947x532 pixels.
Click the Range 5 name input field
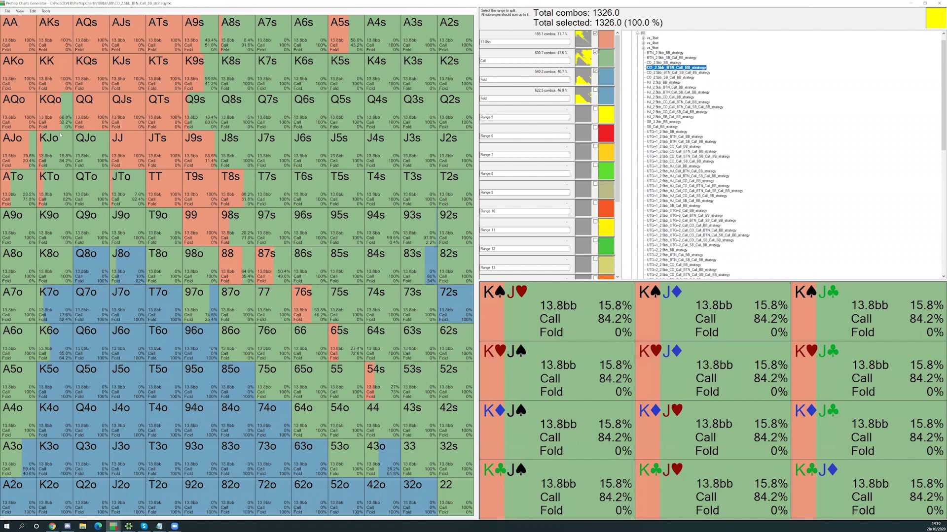tap(525, 117)
